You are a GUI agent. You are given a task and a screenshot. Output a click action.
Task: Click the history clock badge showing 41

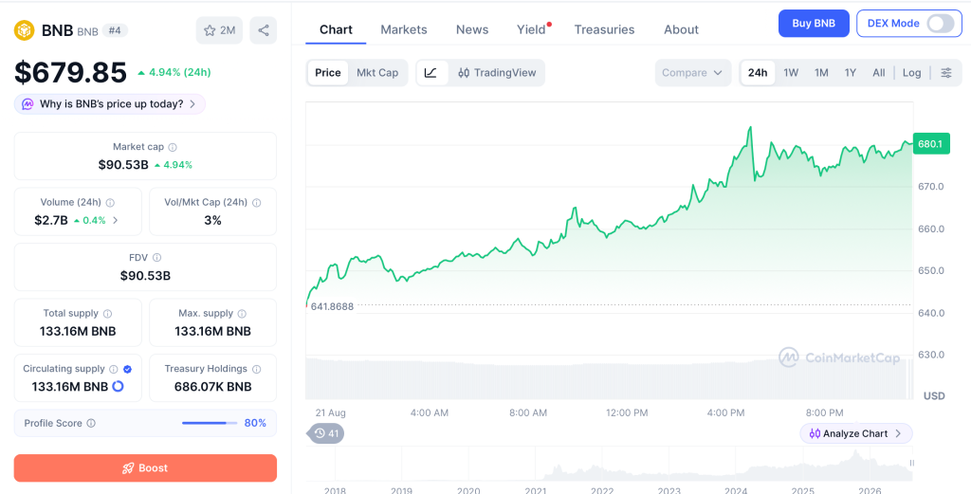click(x=326, y=433)
